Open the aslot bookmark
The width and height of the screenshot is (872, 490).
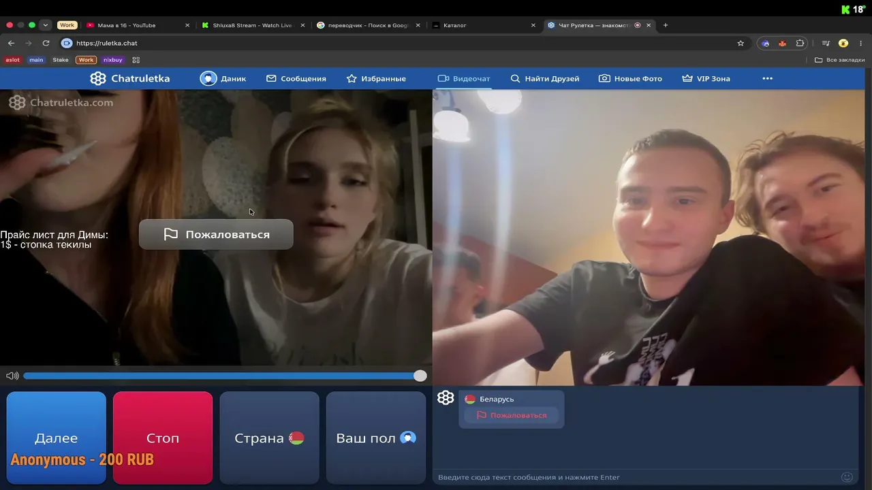(13, 60)
